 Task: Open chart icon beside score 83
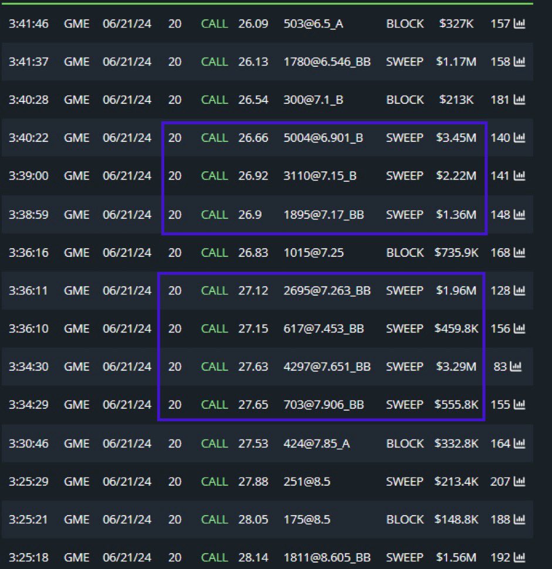click(x=516, y=367)
